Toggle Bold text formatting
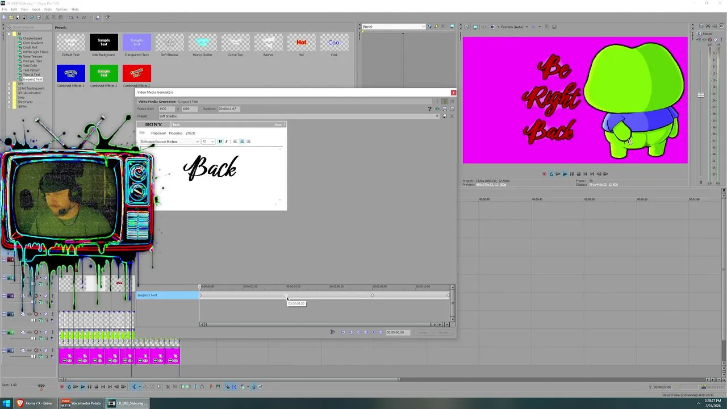Image resolution: width=727 pixels, height=409 pixels. 220,141
